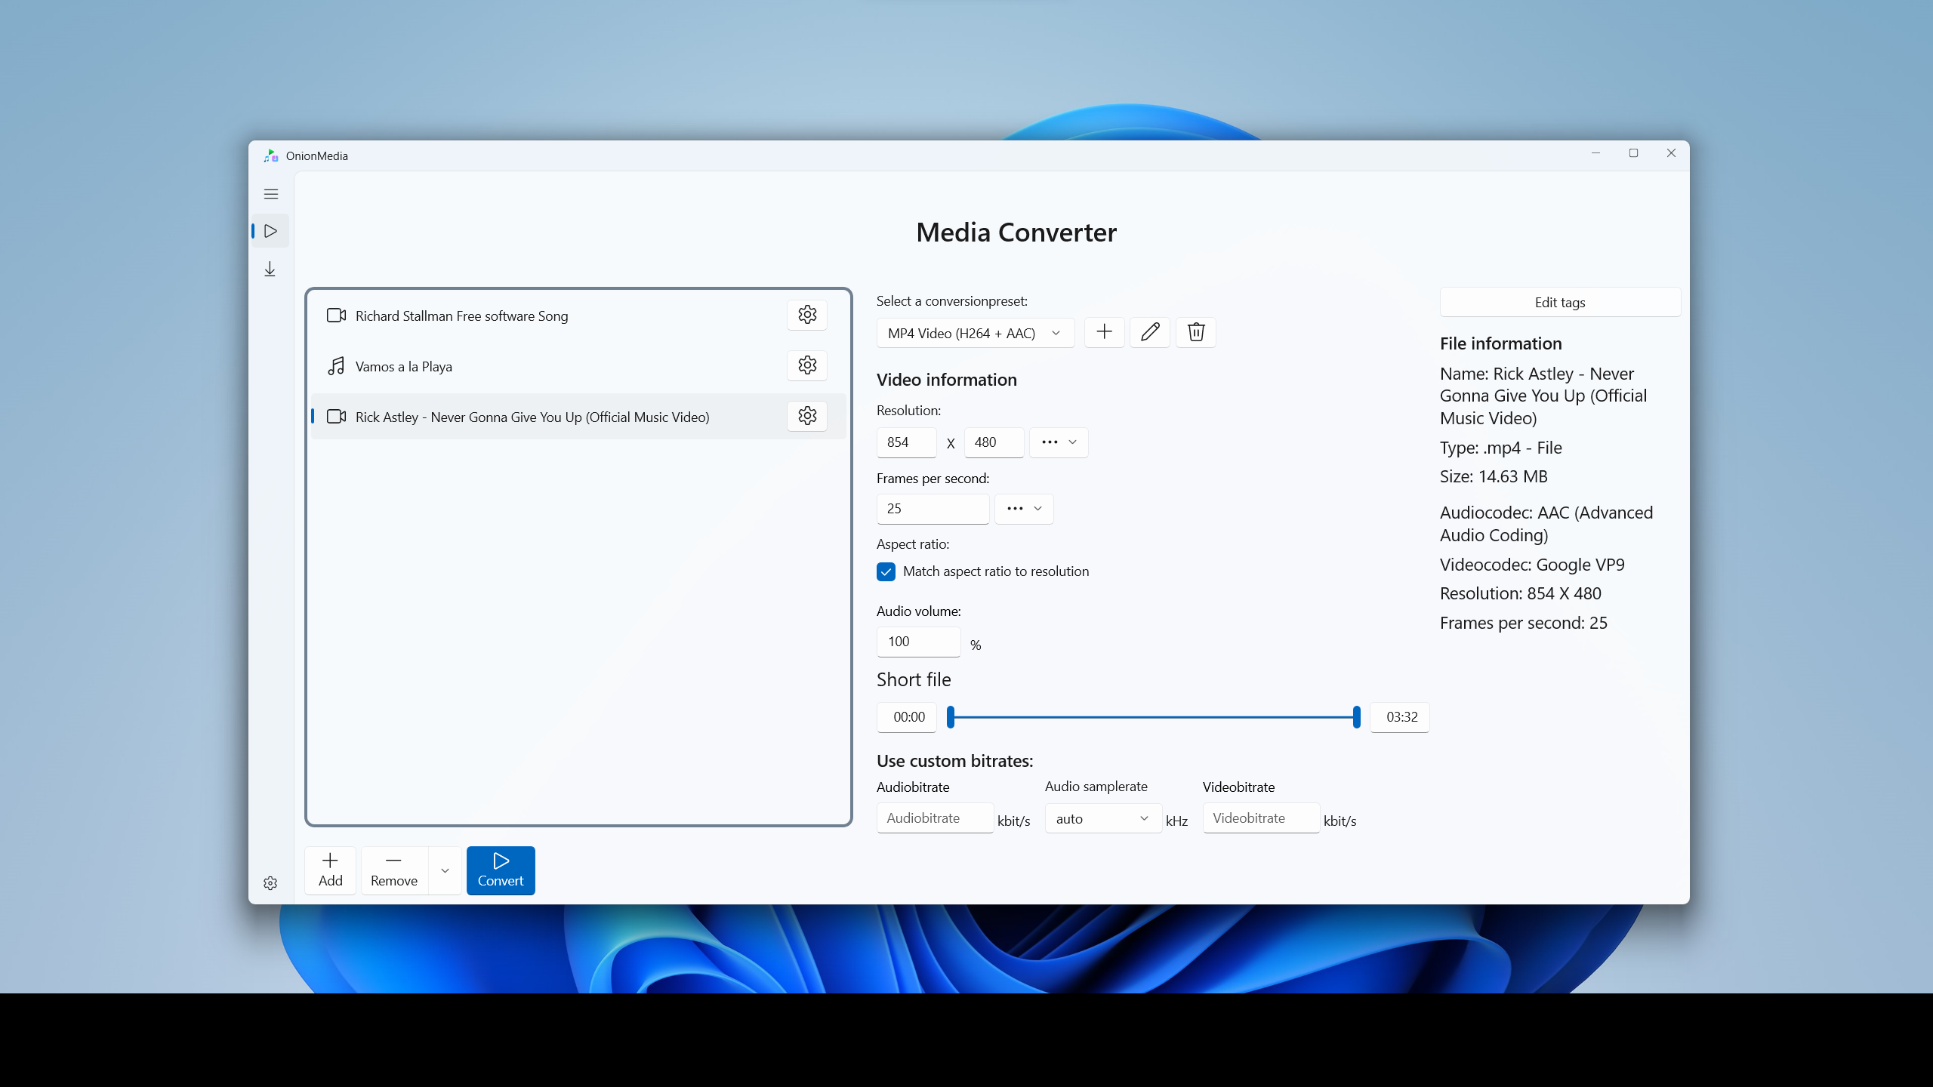Viewport: 1933px width, 1087px height.
Task: Focus the start time field 00:00
Action: 907,717
